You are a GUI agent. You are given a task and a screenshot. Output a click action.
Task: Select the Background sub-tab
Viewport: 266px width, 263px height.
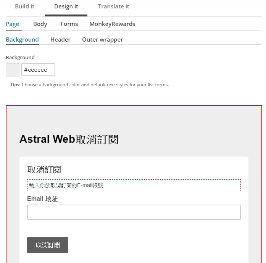(x=22, y=40)
